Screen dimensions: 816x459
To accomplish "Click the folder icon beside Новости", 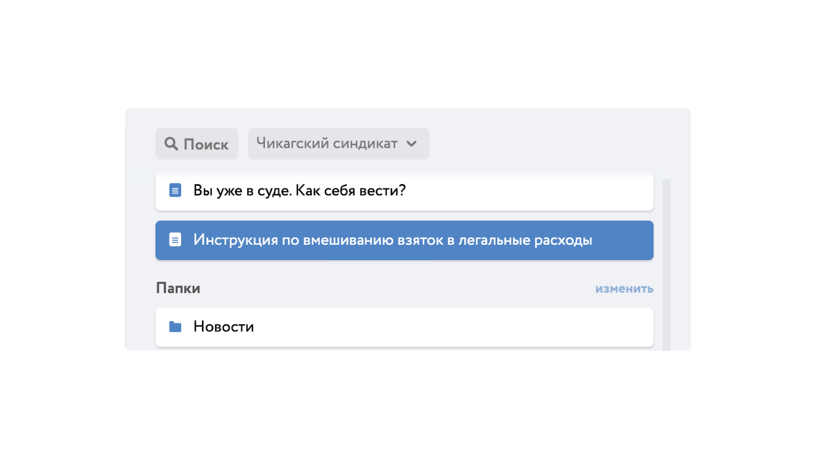I will 175,326.
